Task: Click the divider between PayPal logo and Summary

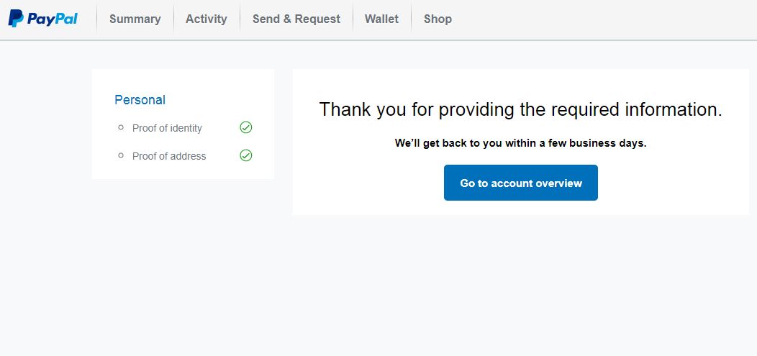Action: pyautogui.click(x=96, y=19)
